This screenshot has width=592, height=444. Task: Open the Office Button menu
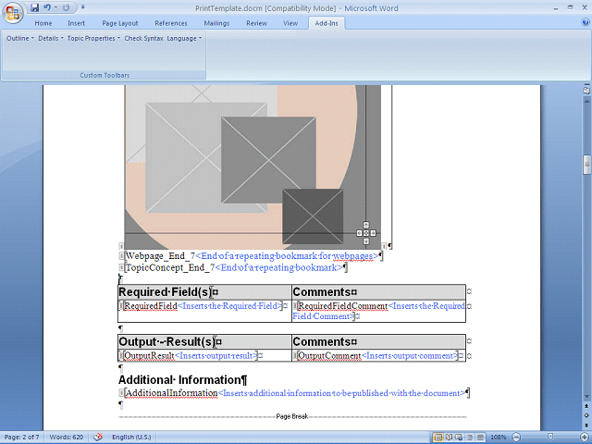point(13,13)
